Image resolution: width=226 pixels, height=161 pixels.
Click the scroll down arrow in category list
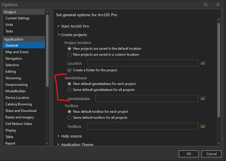point(47,144)
